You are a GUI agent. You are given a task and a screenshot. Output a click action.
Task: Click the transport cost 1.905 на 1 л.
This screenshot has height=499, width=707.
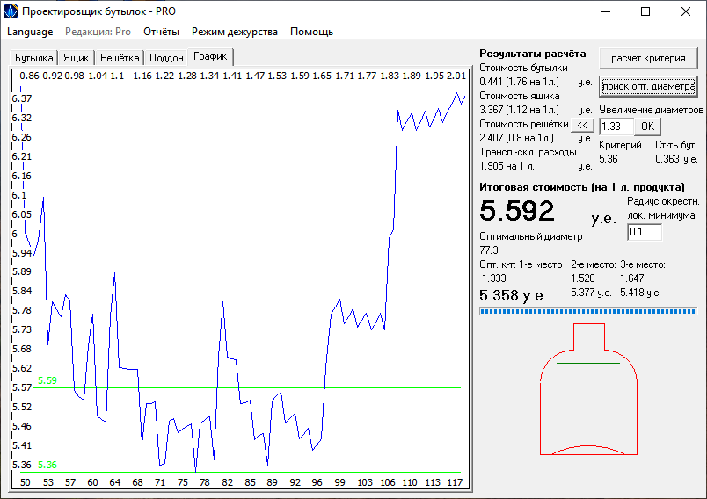point(507,166)
